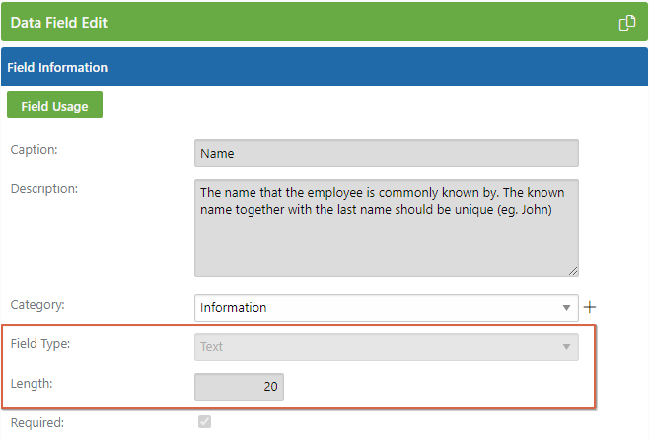Click inside the Description text area
Viewport: 651px width, 442px height.
click(386, 228)
